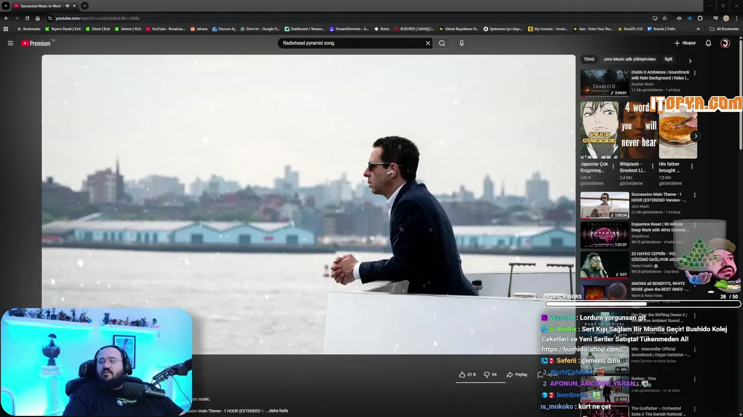Open Boards Trello bookmark
Viewport: 743px width, 417px height.
tap(661, 28)
